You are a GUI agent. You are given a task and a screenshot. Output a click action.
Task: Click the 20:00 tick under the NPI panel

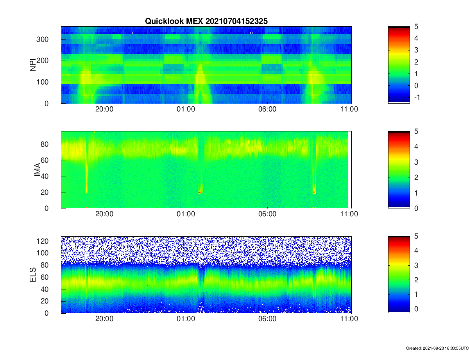[104, 109]
